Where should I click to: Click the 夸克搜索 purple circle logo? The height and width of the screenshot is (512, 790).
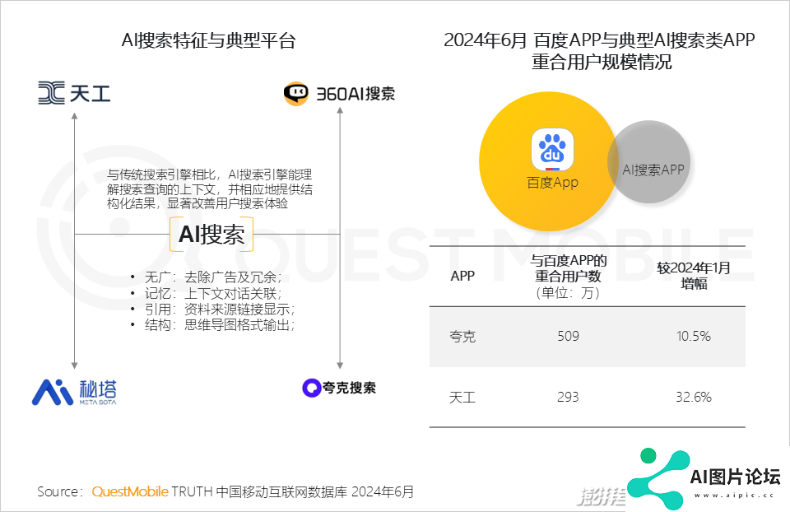point(311,388)
